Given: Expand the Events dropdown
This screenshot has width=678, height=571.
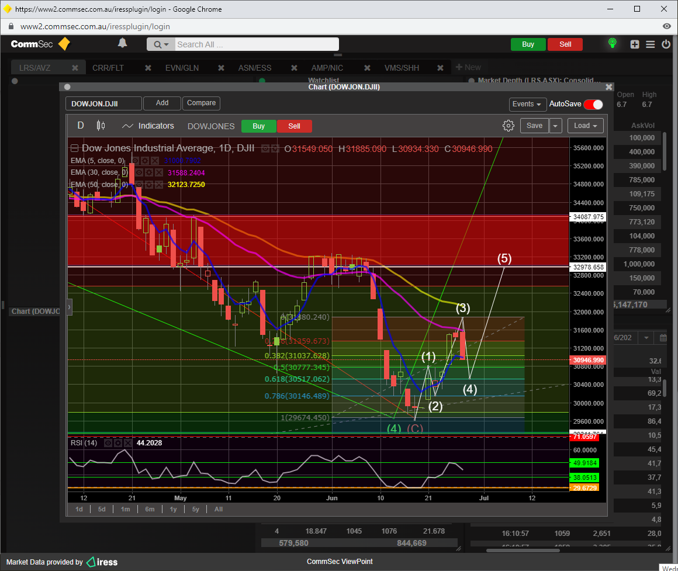Looking at the screenshot, I should coord(527,104).
